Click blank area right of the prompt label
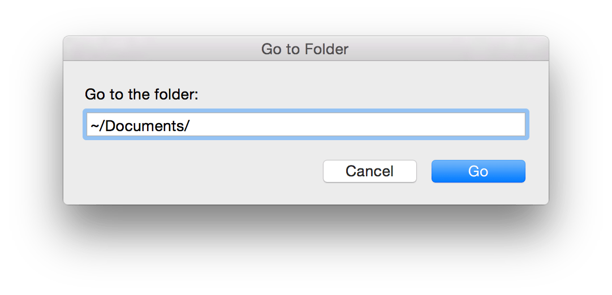The height and width of the screenshot is (295, 612). 368,94
